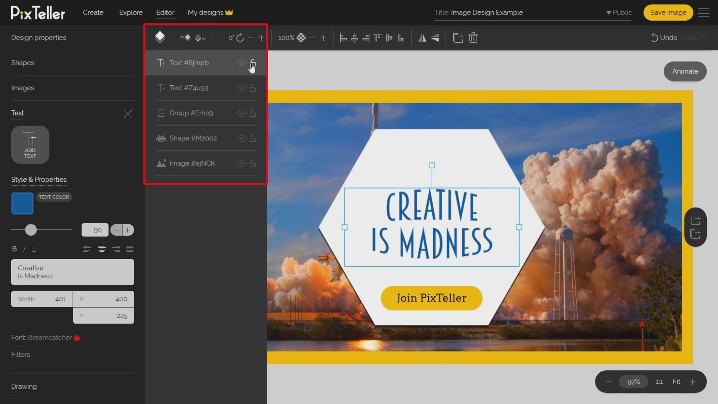Image resolution: width=718 pixels, height=404 pixels.
Task: Click the Save image button
Action: pyautogui.click(x=668, y=12)
